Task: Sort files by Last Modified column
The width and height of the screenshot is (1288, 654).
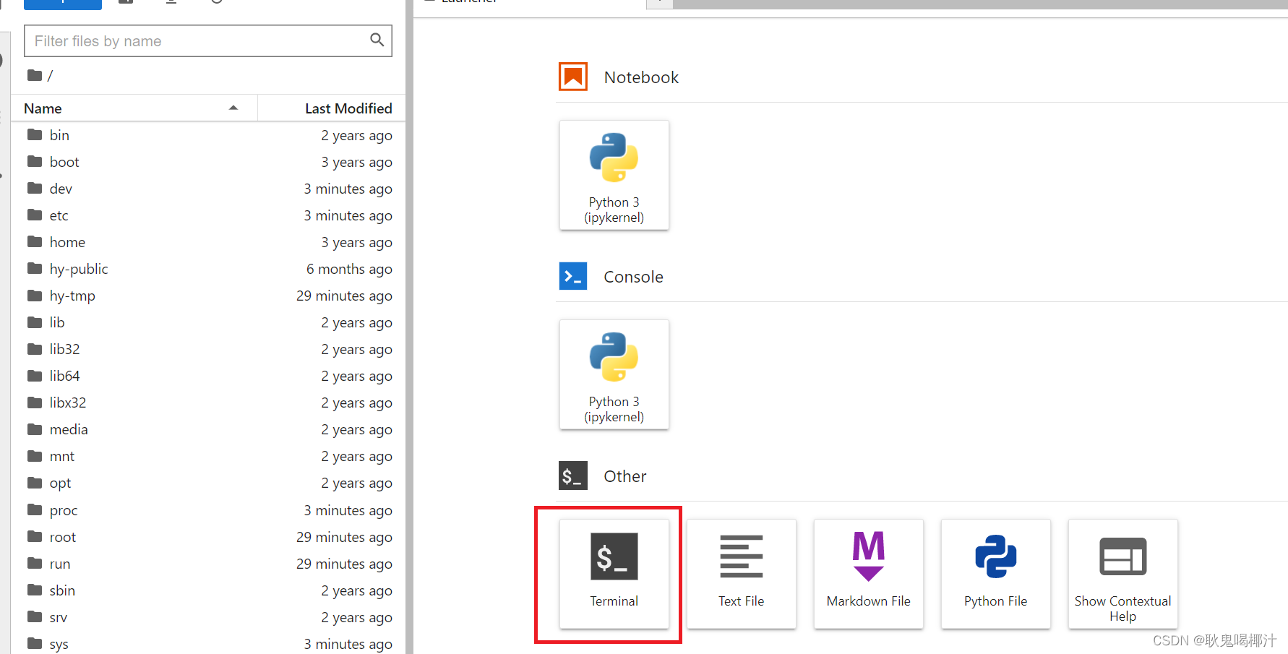Action: (332, 108)
